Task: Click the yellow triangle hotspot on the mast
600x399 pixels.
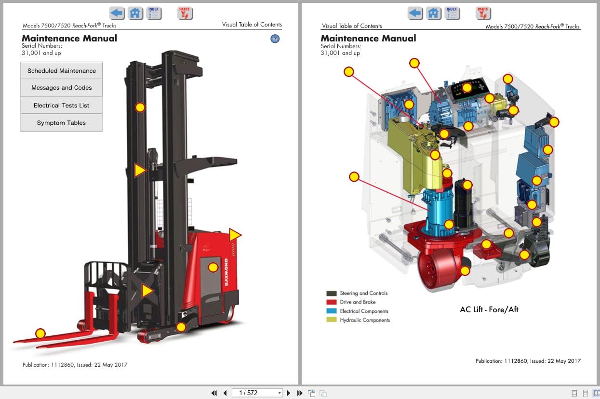Action: click(140, 170)
